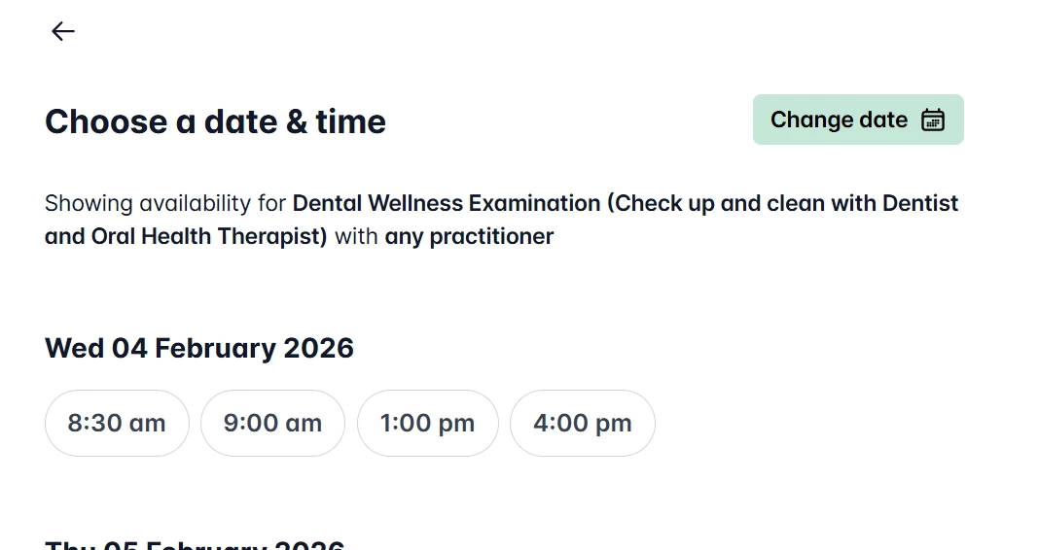Click the 'Dental Wellness Examination' service text

tap(446, 203)
